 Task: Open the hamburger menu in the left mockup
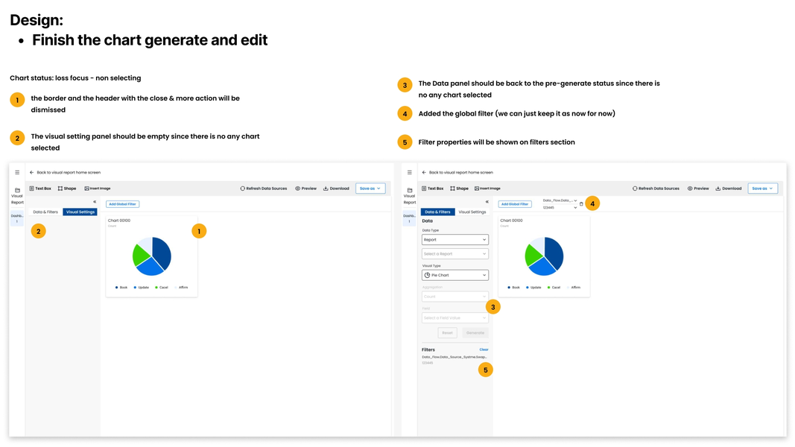(17, 172)
